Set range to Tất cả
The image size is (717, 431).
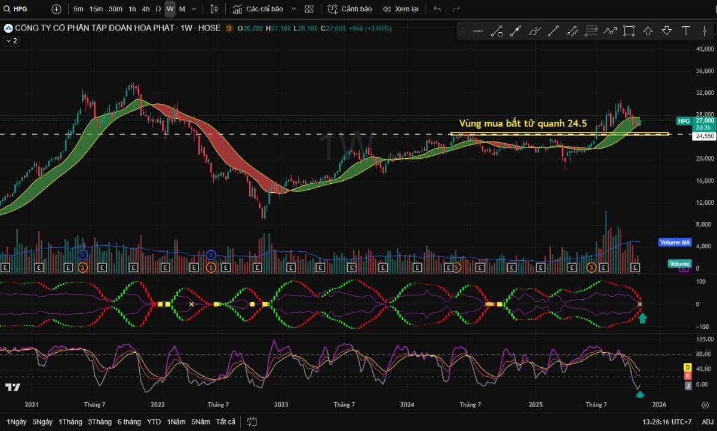[x=225, y=421]
